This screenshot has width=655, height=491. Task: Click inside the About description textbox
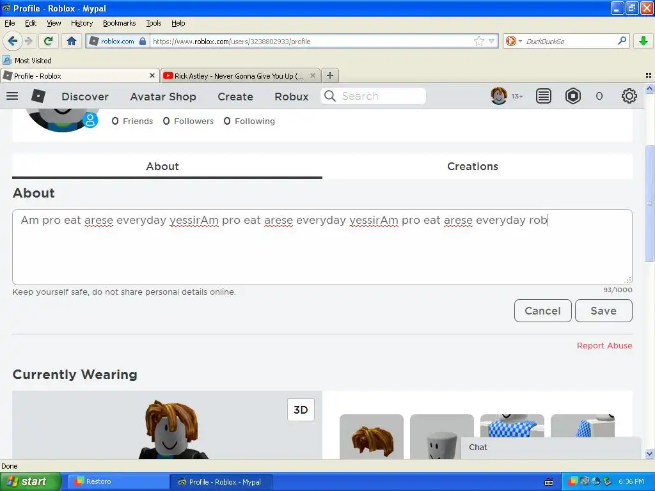[322, 247]
